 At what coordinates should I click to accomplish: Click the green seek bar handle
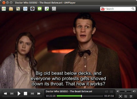[x=81, y=96]
